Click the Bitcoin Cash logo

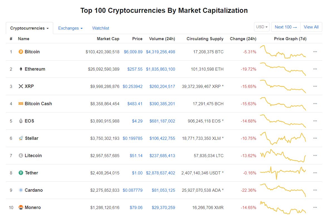tap(21, 104)
